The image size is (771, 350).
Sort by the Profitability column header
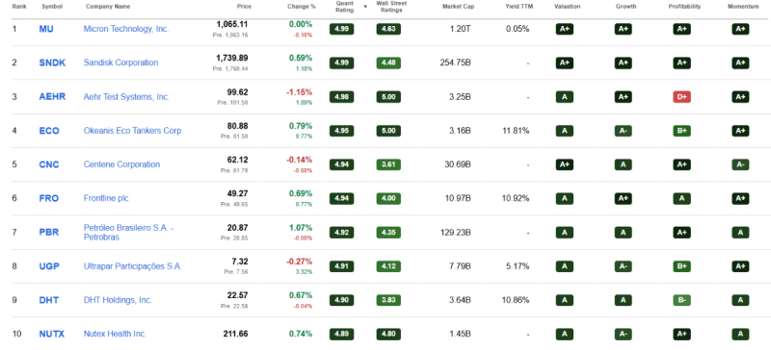pos(684,7)
